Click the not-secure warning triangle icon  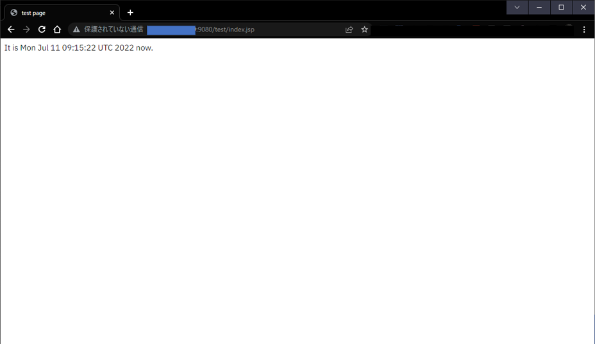(x=76, y=29)
